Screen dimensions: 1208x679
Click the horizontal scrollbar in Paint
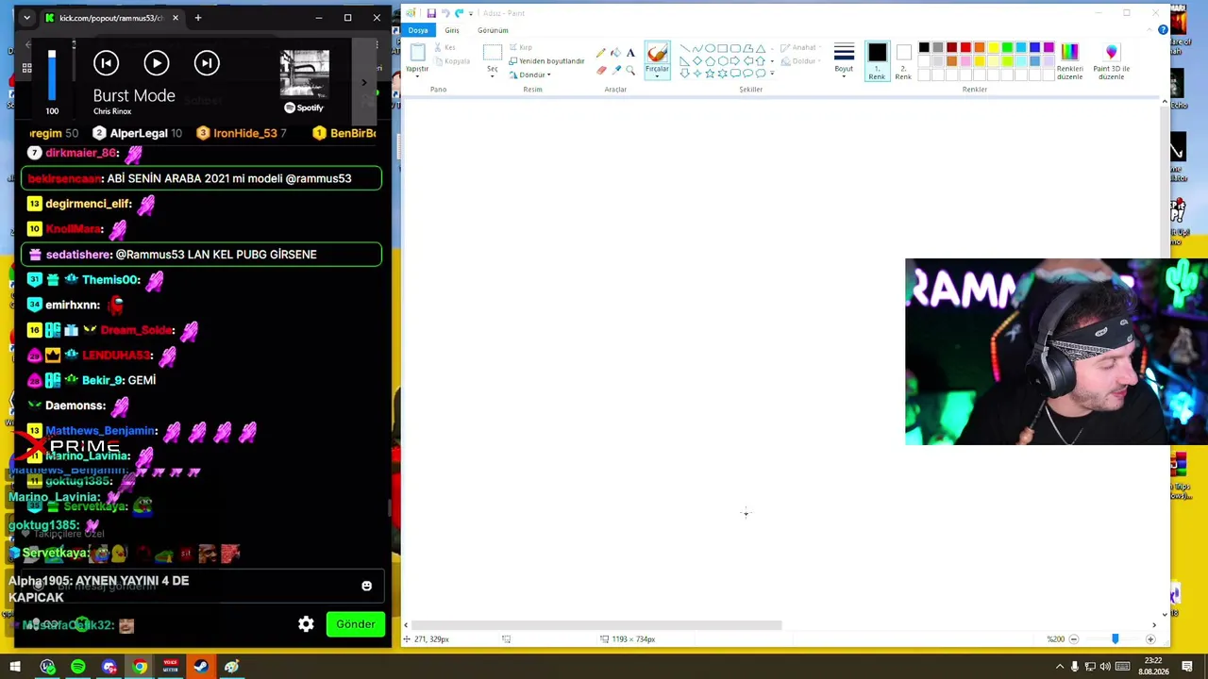point(596,625)
